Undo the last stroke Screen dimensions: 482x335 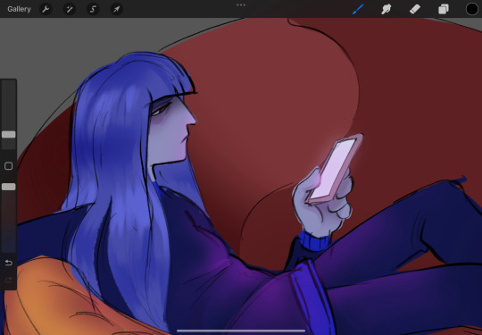[x=9, y=263]
